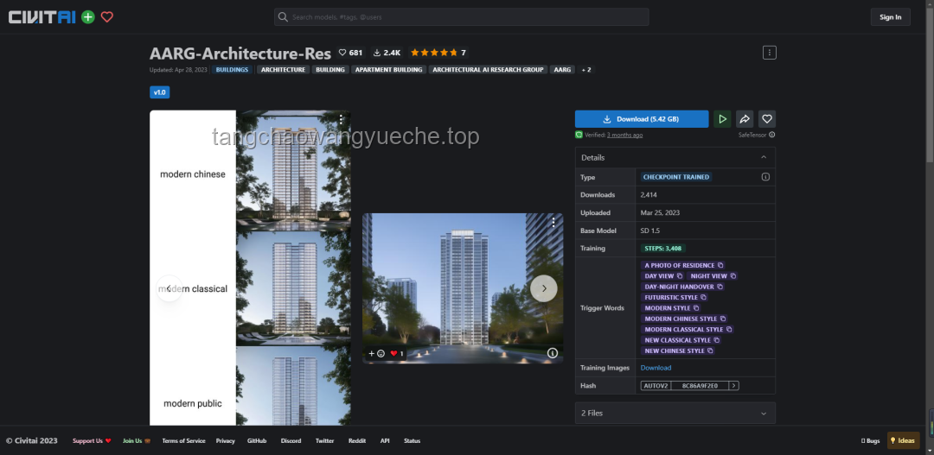Click the AARG tag
The height and width of the screenshot is (455, 934).
coord(562,70)
